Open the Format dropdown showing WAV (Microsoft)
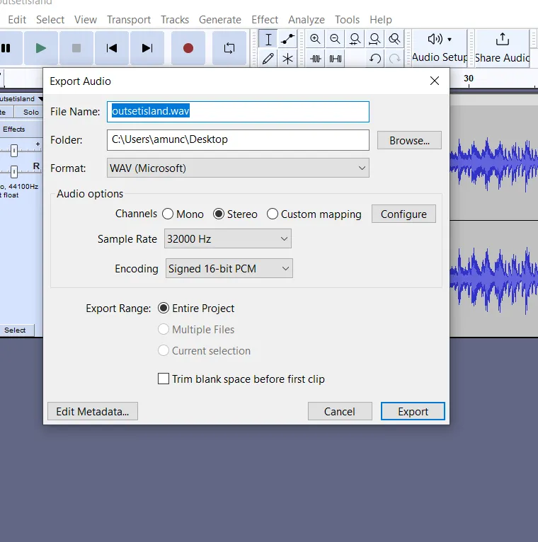This screenshot has height=542, width=538. [238, 168]
